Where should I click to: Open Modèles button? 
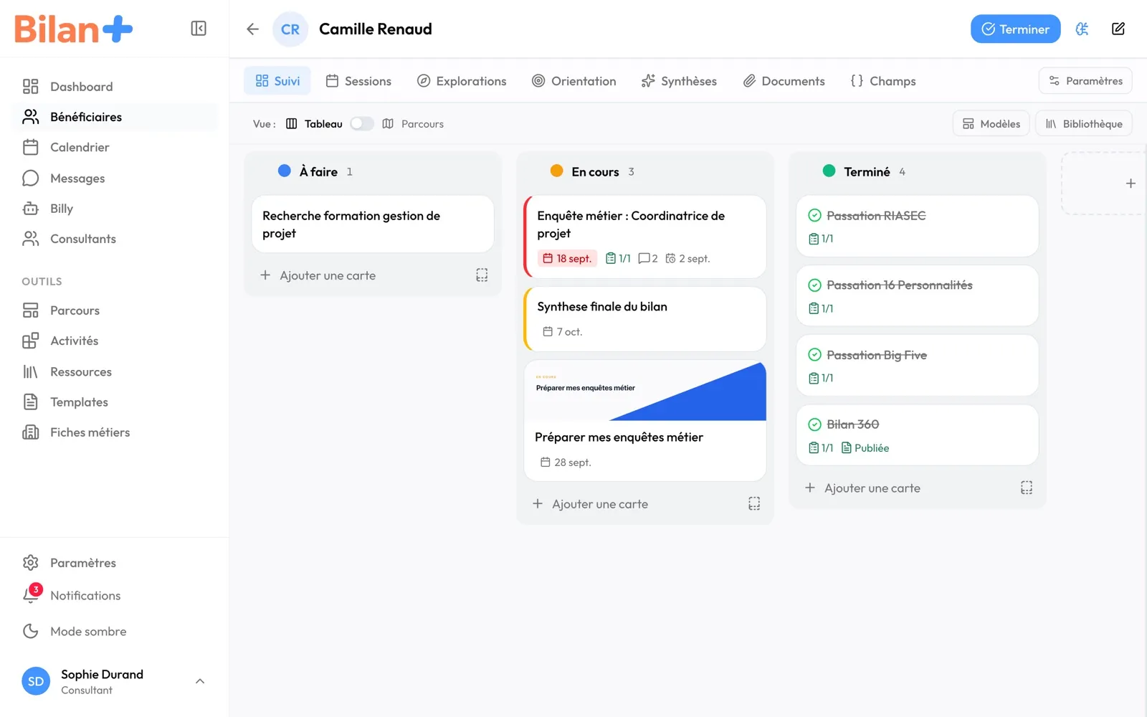tap(991, 123)
